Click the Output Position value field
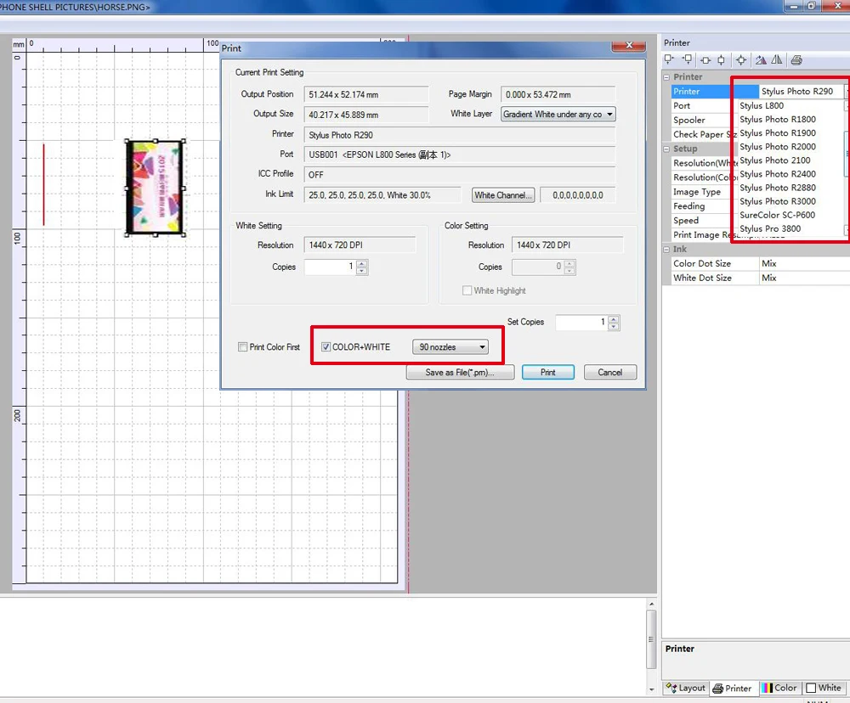The height and width of the screenshot is (703, 850). pos(365,94)
